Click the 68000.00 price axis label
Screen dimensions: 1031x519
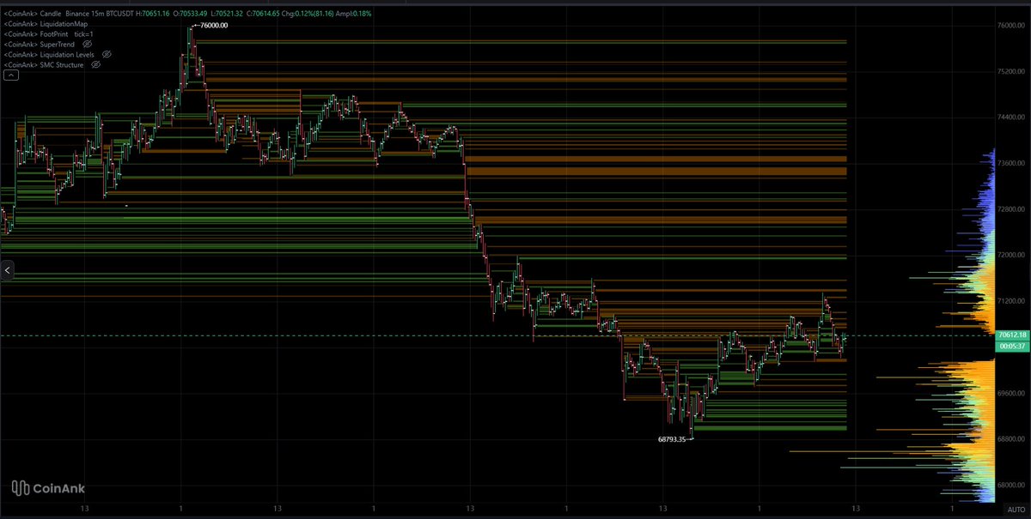click(x=1010, y=485)
